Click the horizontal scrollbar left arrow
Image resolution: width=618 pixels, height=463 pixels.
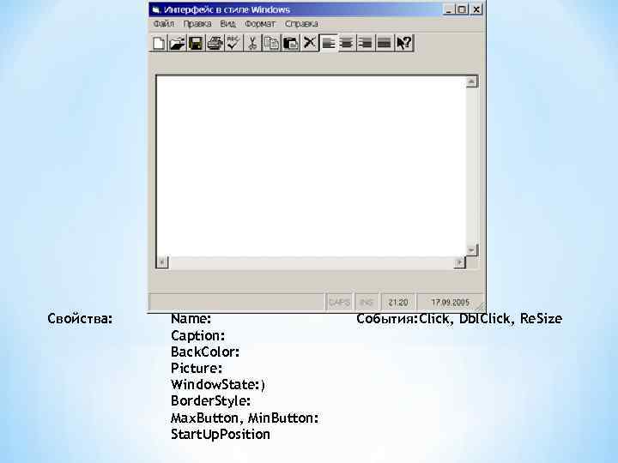tap(162, 262)
